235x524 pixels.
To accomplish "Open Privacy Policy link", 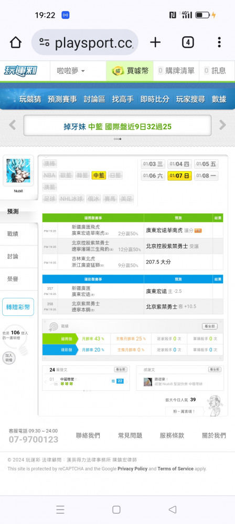I will point(133,469).
